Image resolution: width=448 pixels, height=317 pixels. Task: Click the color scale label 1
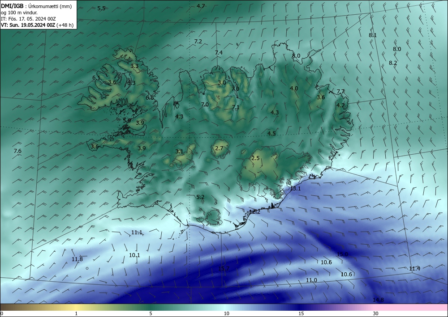(76, 313)
